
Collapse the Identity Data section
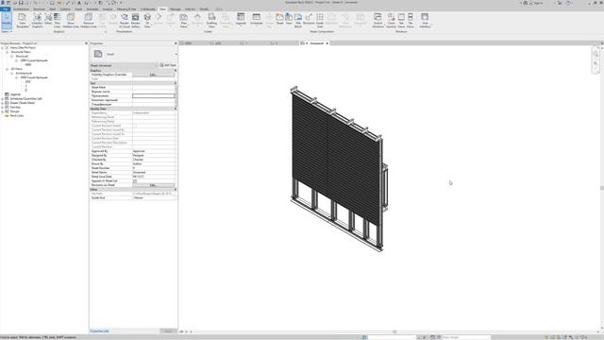tap(176, 109)
